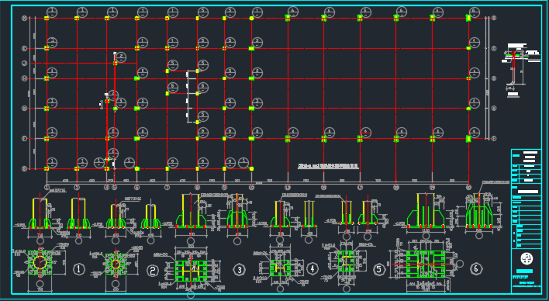The height and width of the screenshot is (301, 549).
Task: Click the white text block atop the title block
Action: point(530,157)
